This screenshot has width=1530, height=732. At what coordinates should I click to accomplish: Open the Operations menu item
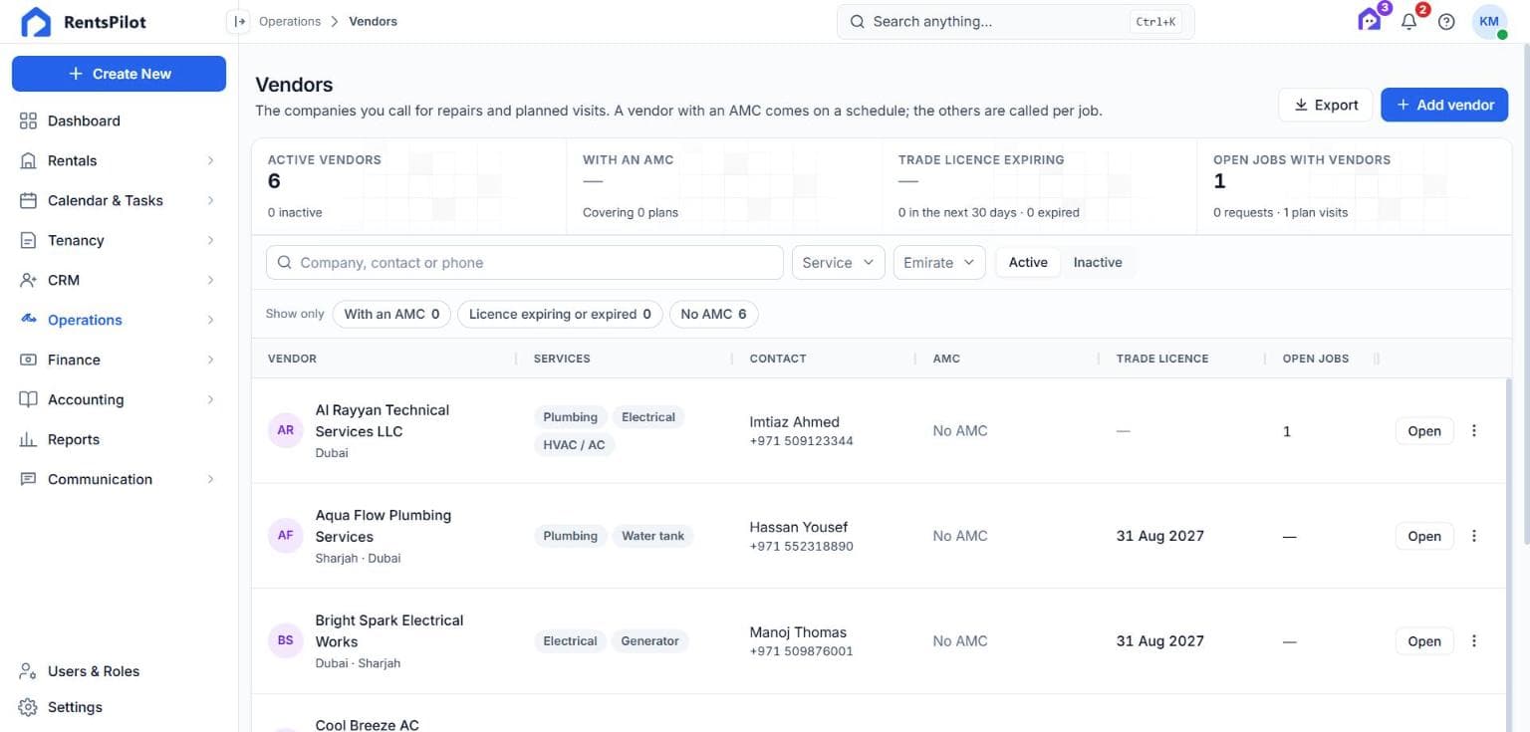[119, 320]
